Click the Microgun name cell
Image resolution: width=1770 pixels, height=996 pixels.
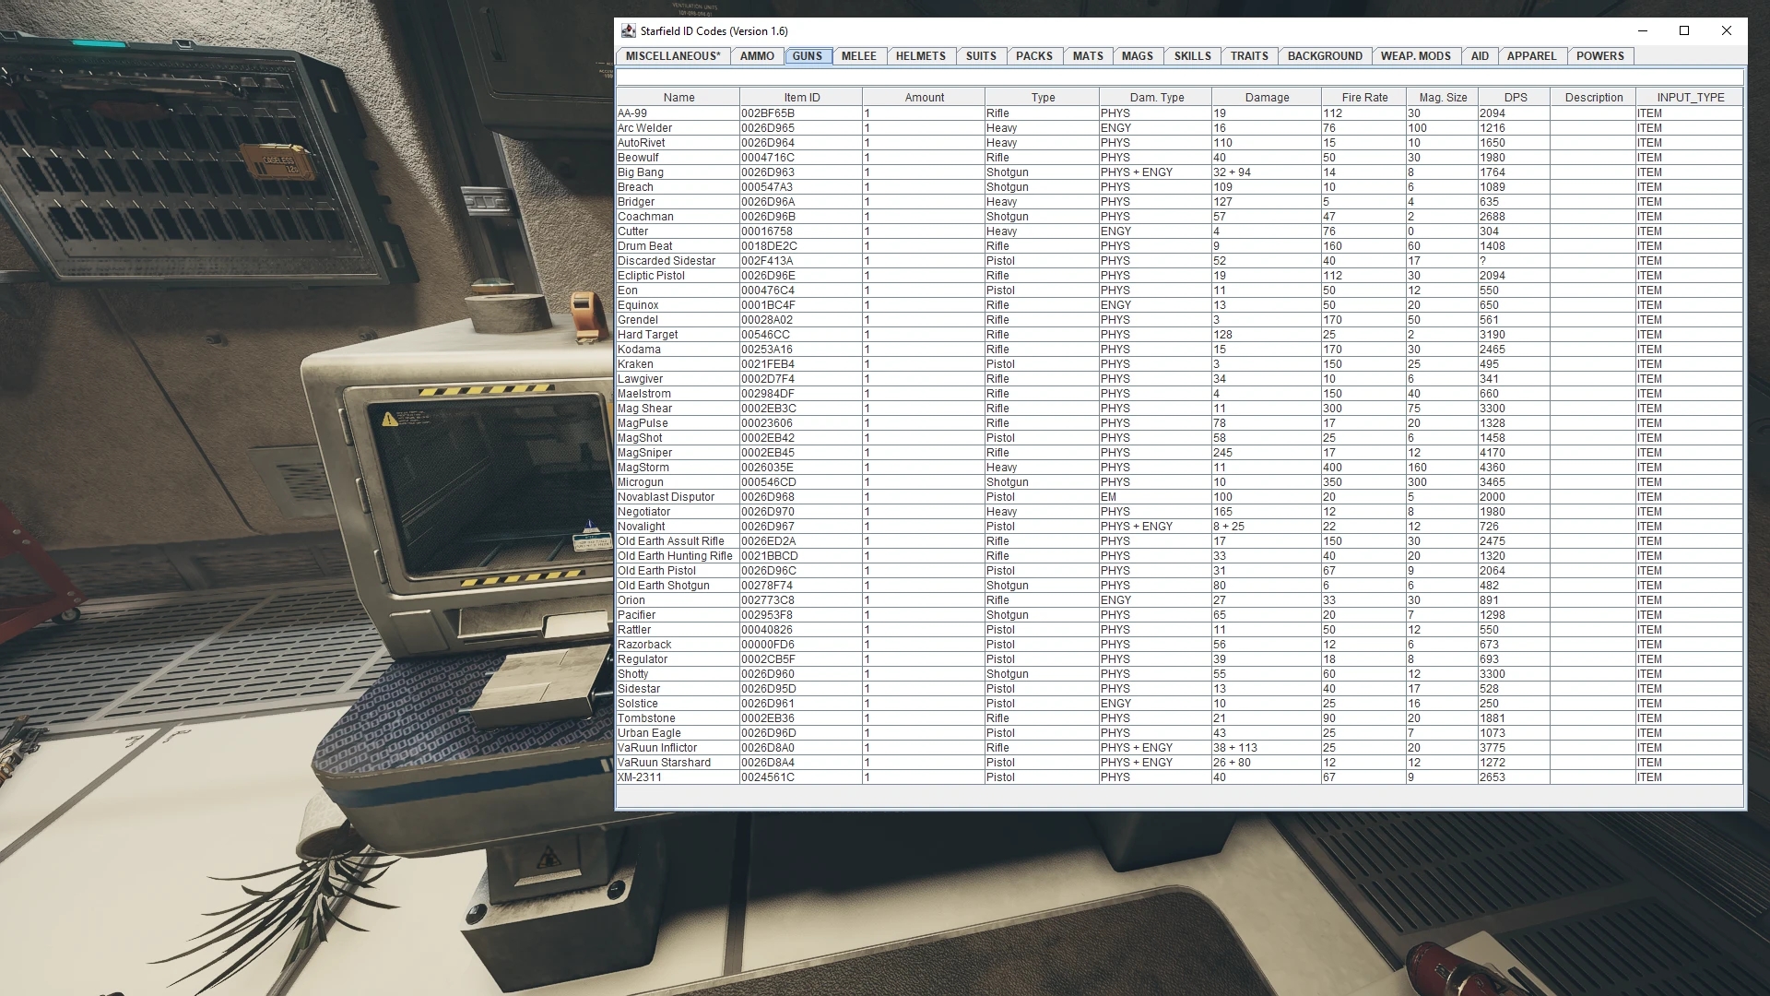[678, 482]
